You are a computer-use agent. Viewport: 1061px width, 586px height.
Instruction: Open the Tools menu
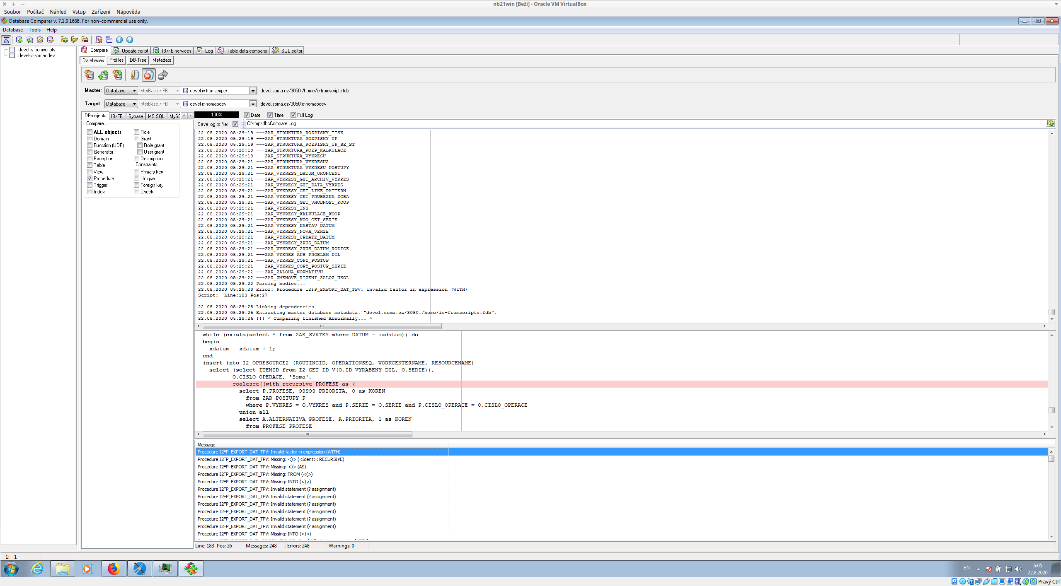[34, 30]
